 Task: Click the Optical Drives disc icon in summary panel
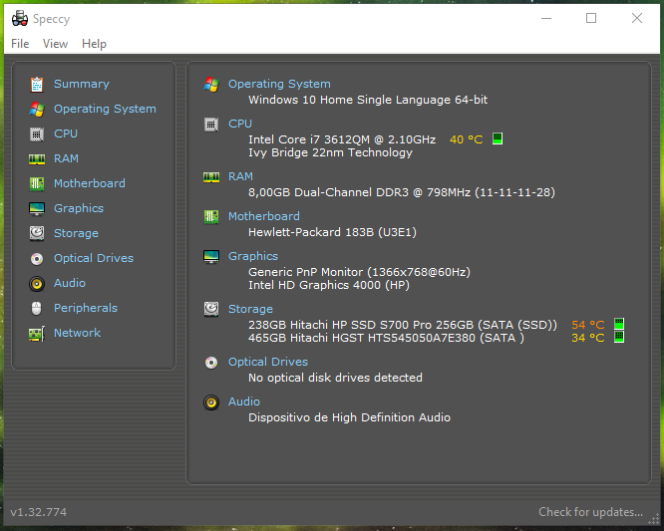[211, 363]
